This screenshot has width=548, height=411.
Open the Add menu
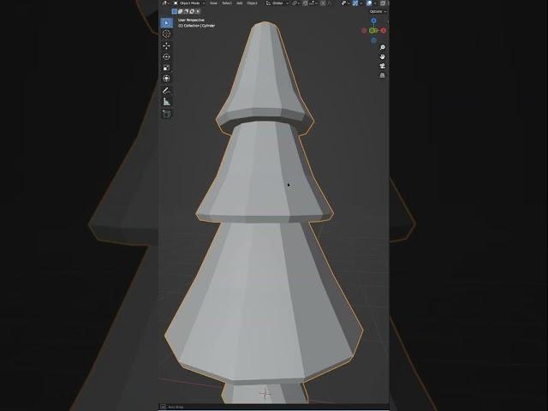click(240, 3)
